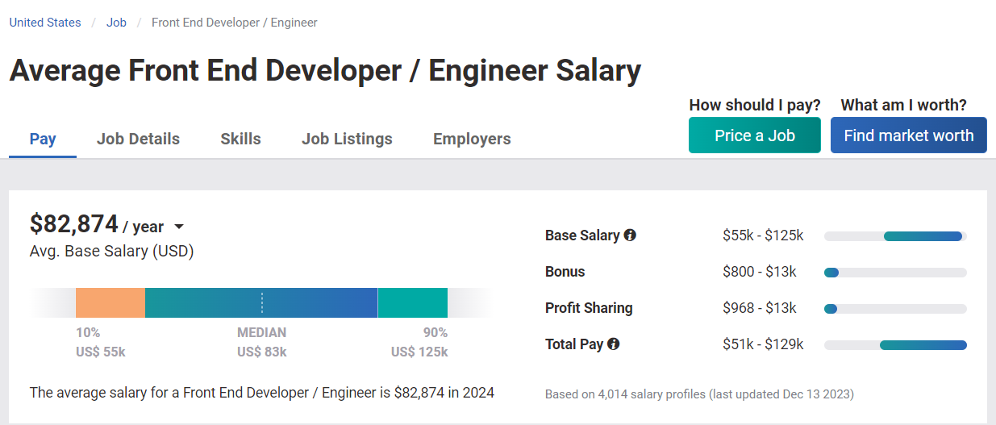Viewport: 996px width, 425px height.
Task: Select the Employers tab
Action: pos(472,139)
